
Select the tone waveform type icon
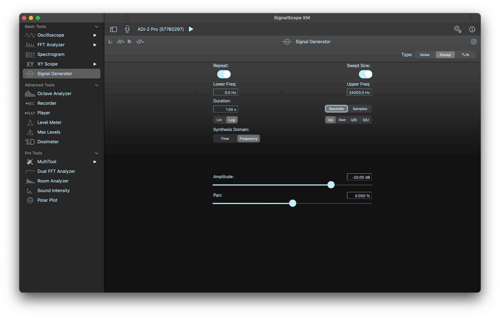point(465,55)
